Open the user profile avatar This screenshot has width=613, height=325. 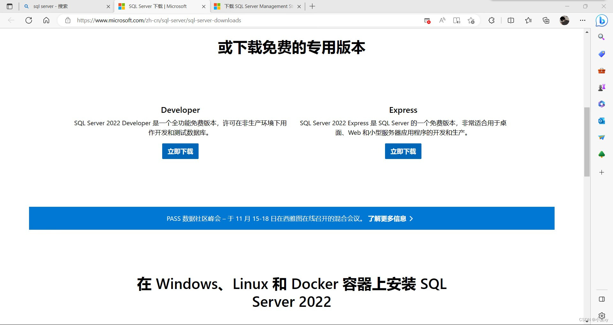pos(564,20)
